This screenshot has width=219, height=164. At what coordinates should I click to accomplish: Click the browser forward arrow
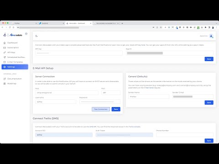click(x=6, y=27)
